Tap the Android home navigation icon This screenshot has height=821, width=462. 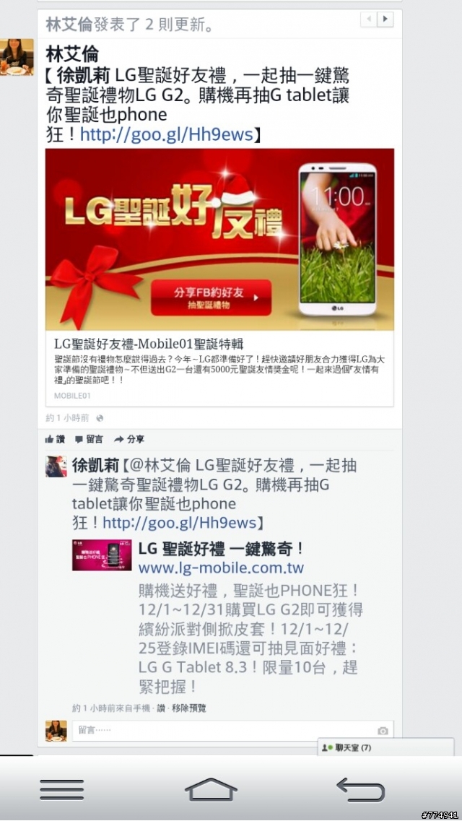tap(211, 789)
